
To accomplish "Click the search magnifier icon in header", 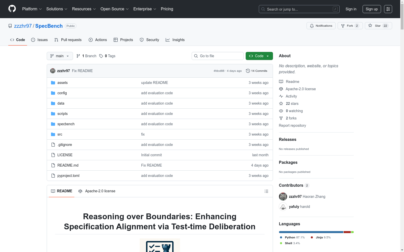I will coord(263,9).
